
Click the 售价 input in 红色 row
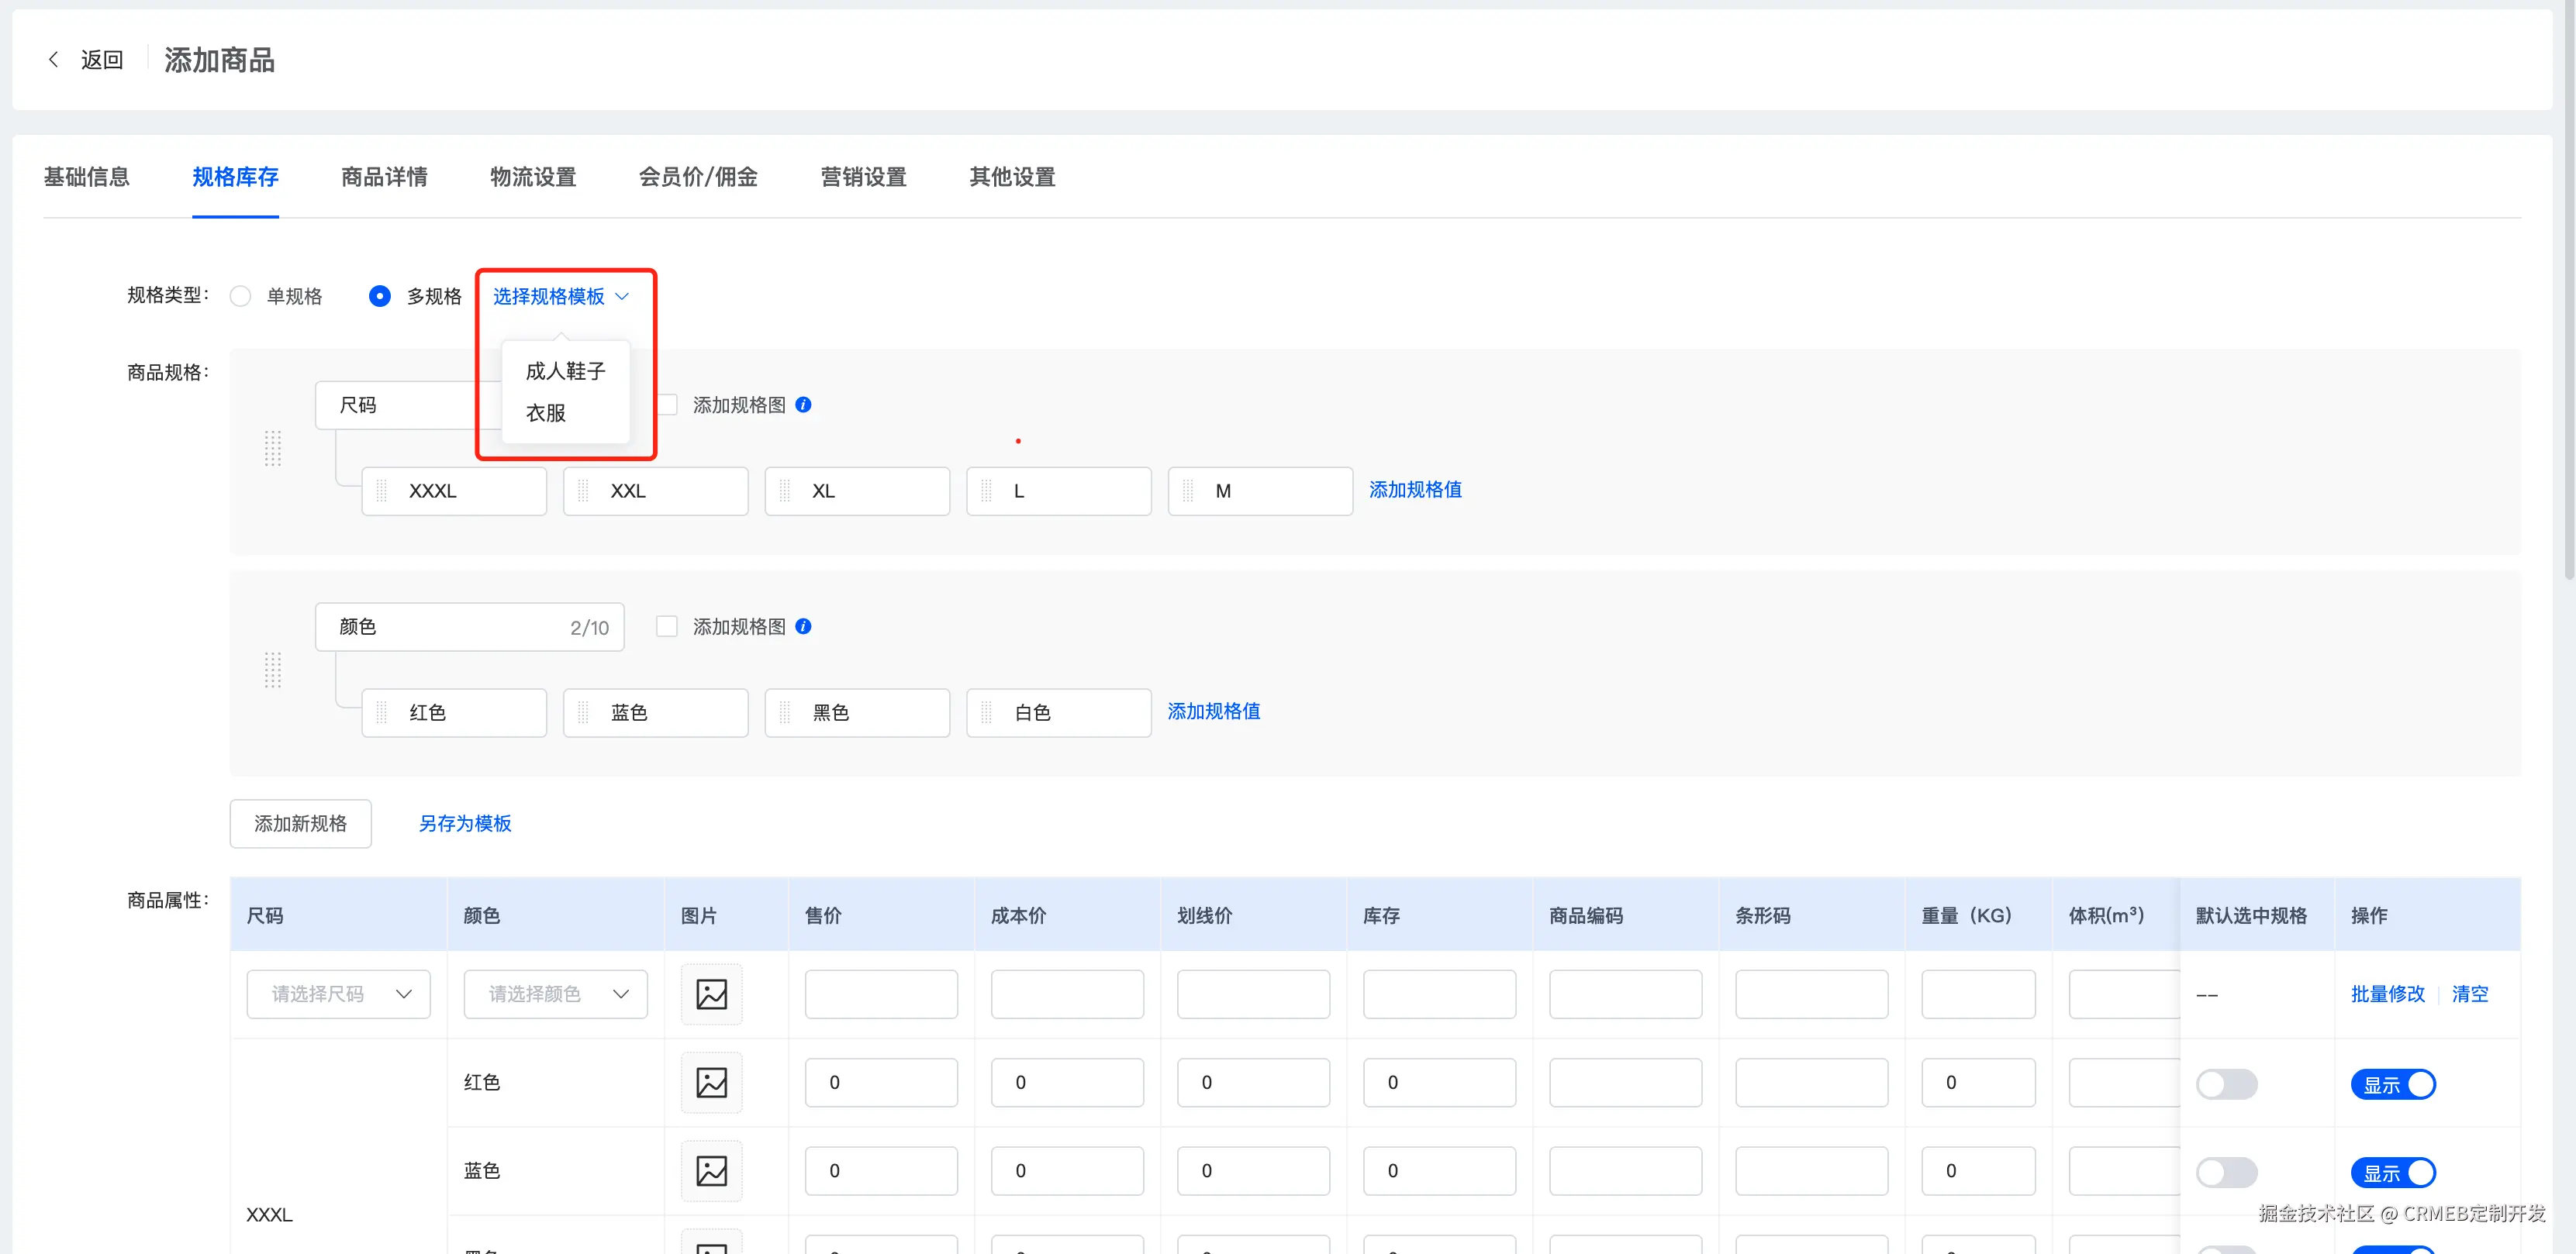(x=880, y=1082)
